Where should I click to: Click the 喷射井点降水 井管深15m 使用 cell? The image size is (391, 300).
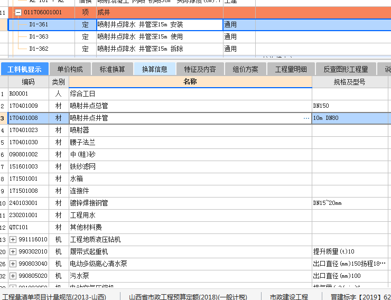[x=160, y=37]
